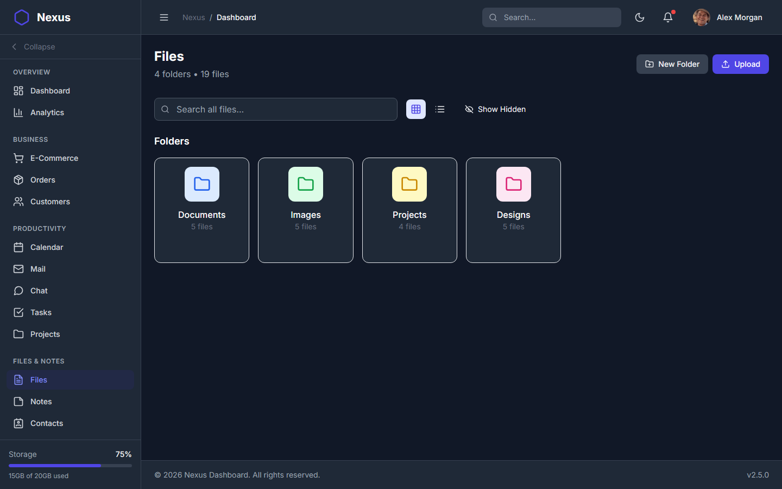
Task: Click the Nexus hexagon logo icon
Action: point(22,17)
